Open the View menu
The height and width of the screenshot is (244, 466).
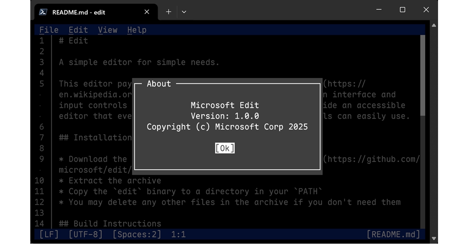(108, 30)
